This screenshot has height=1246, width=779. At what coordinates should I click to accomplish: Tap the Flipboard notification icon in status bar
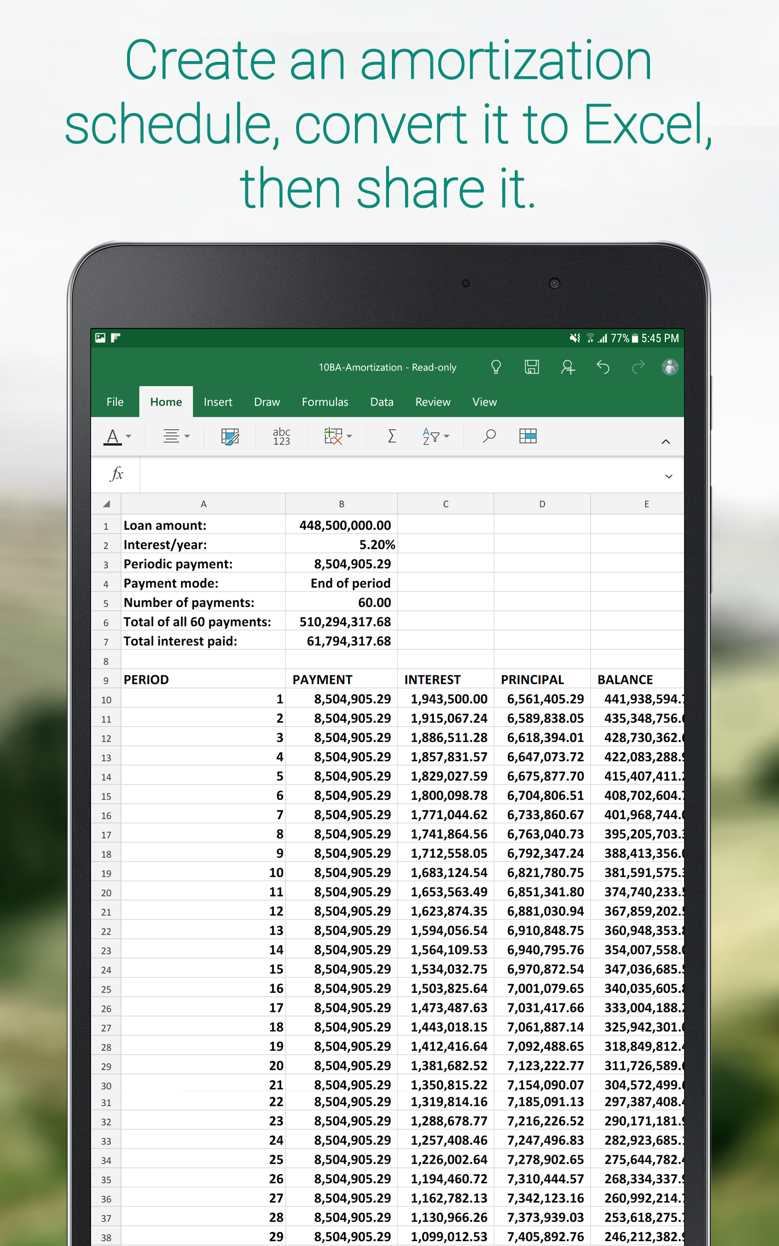116,338
